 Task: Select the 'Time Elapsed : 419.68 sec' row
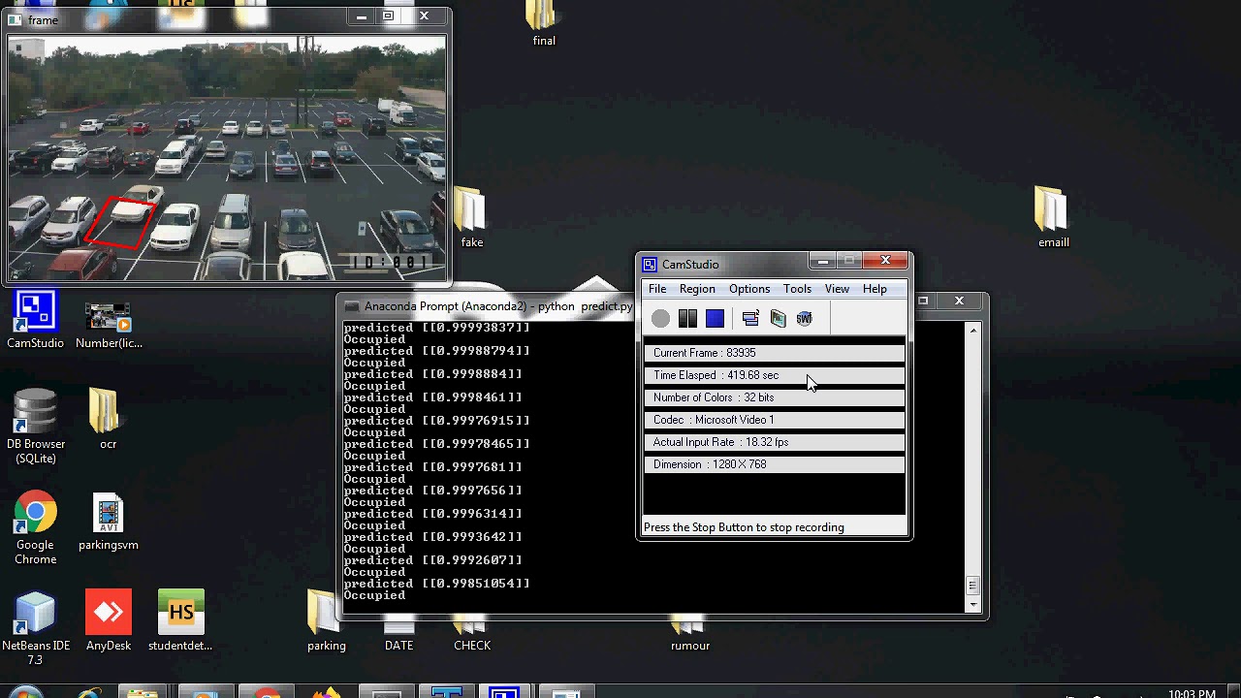(x=774, y=375)
